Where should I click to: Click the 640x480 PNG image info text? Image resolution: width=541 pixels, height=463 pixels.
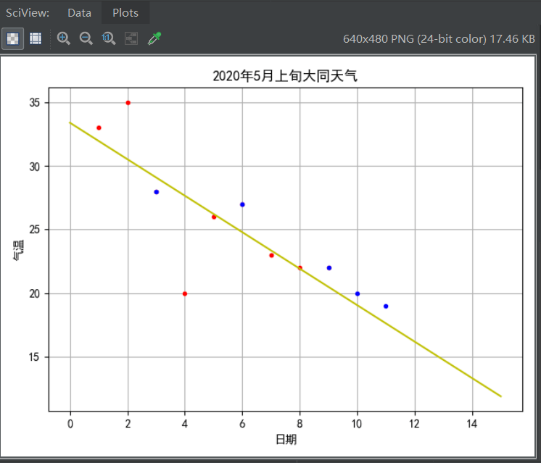439,39
